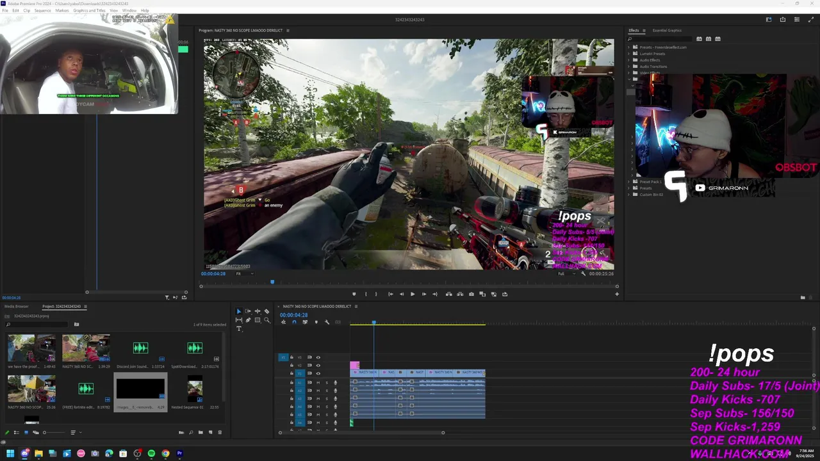Switch Project panel to List View
The width and height of the screenshot is (820, 461).
17,432
